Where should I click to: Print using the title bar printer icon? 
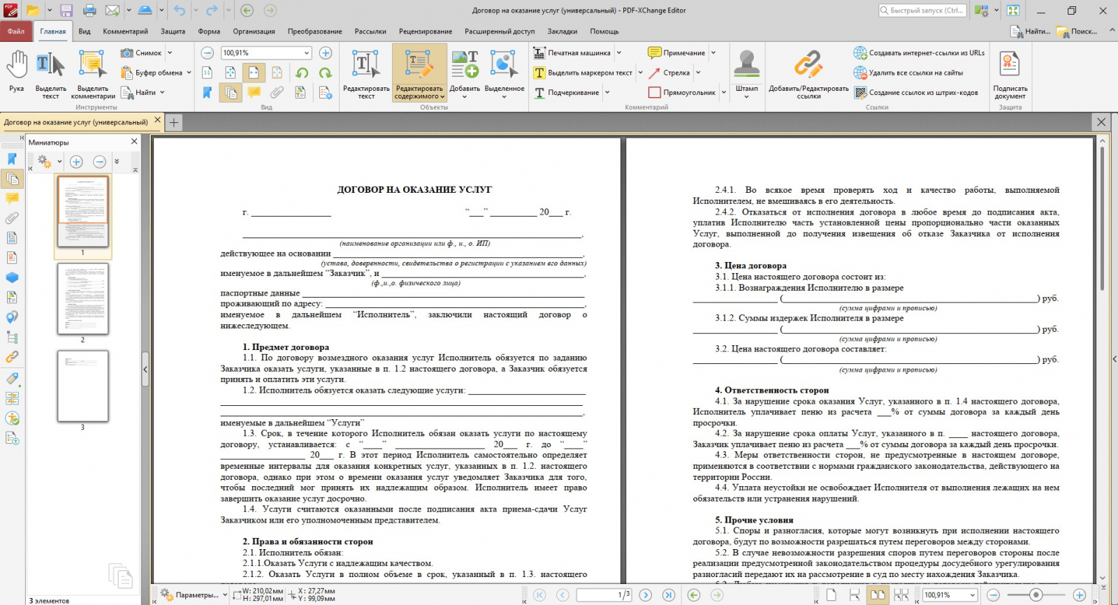tap(89, 10)
